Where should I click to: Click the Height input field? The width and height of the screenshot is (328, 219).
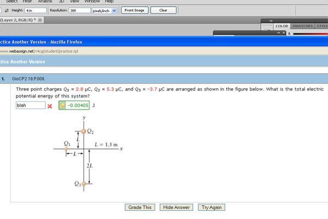36,10
